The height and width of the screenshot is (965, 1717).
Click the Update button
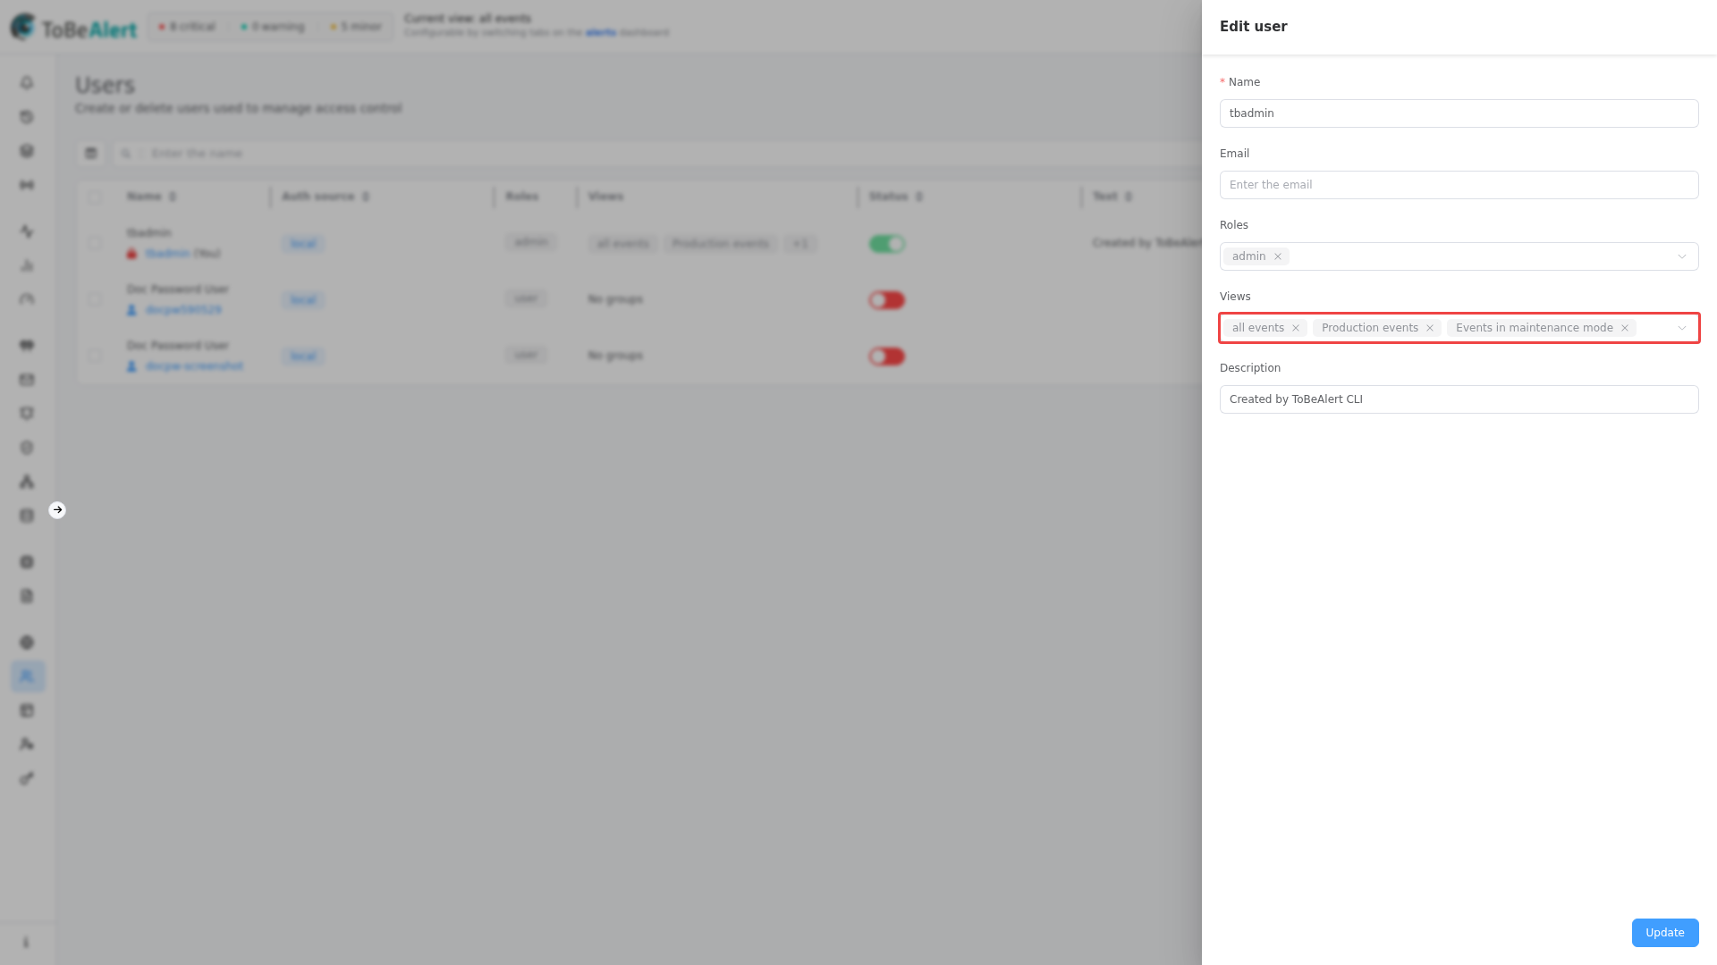point(1665,933)
